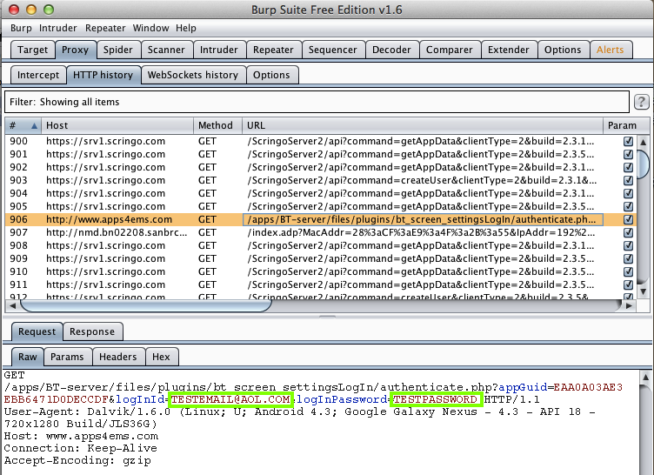Screen dimensions: 654x475
Task: Click the green zoom window button
Action: click(47, 9)
